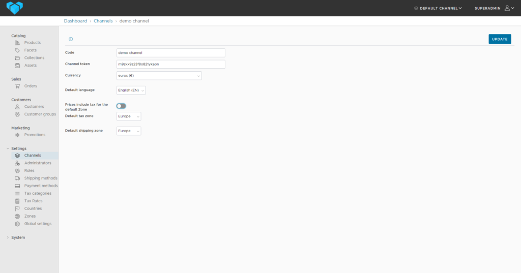The width and height of the screenshot is (521, 273).
Task: Open Customer groups in the sidebar
Action: (40, 114)
